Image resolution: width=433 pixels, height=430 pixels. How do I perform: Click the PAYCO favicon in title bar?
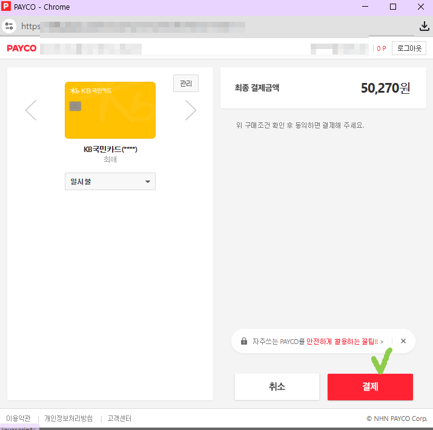[x=6, y=6]
